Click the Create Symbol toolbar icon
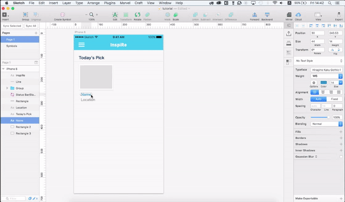The width and height of the screenshot is (345, 202). [63, 15]
